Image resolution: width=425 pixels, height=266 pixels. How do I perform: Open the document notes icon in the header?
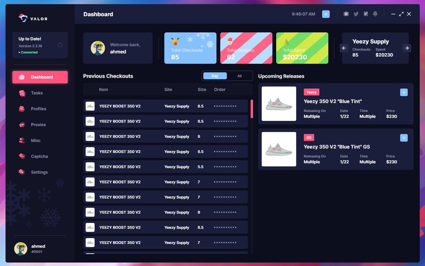[365, 14]
